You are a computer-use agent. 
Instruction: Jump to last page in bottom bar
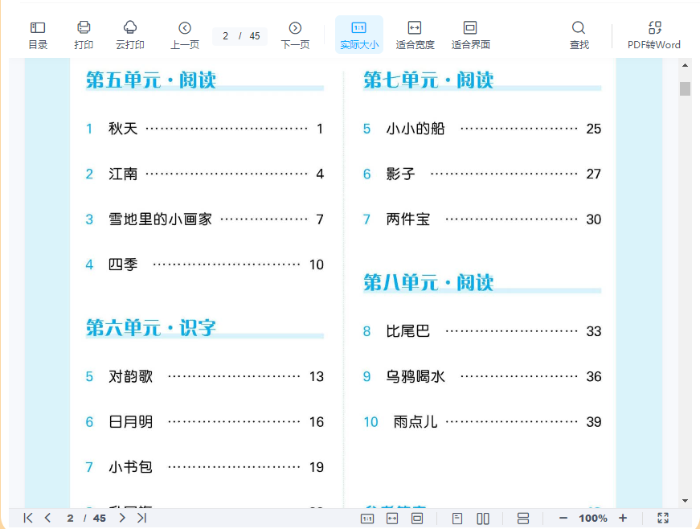pos(142,519)
